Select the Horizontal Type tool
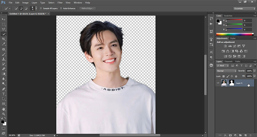 pyautogui.click(x=4, y=94)
